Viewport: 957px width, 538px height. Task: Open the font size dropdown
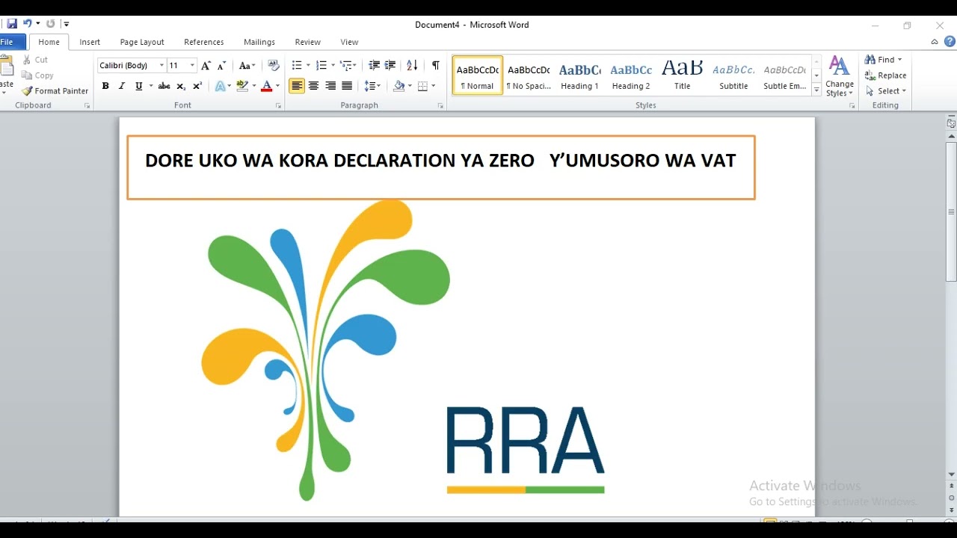[192, 66]
